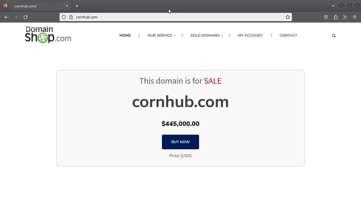Open the Firefox hamburger application menu

point(355,17)
